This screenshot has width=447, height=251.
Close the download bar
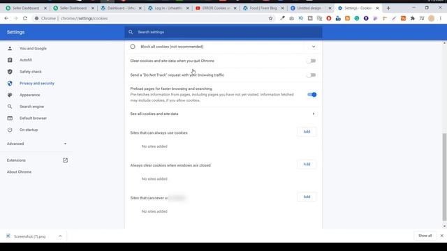441,236
